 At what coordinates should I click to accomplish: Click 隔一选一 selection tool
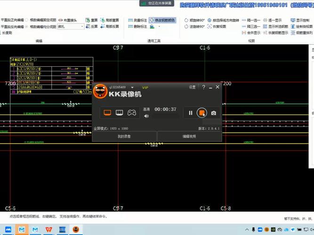[251, 20]
